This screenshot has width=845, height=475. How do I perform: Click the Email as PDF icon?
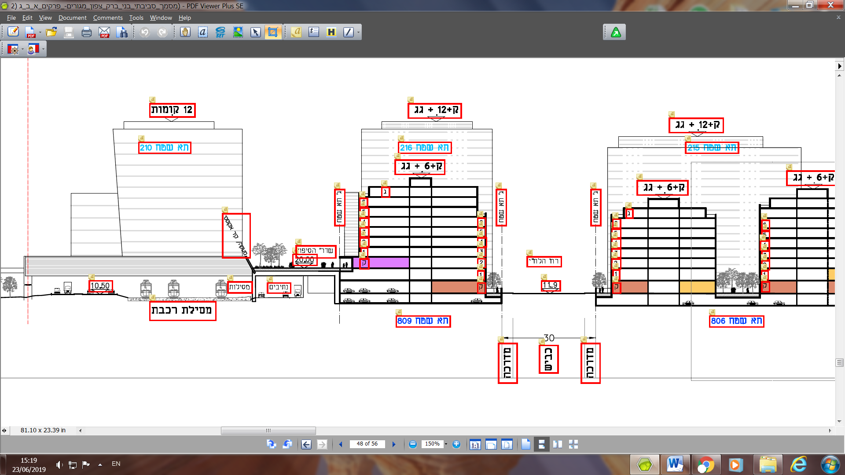(104, 32)
